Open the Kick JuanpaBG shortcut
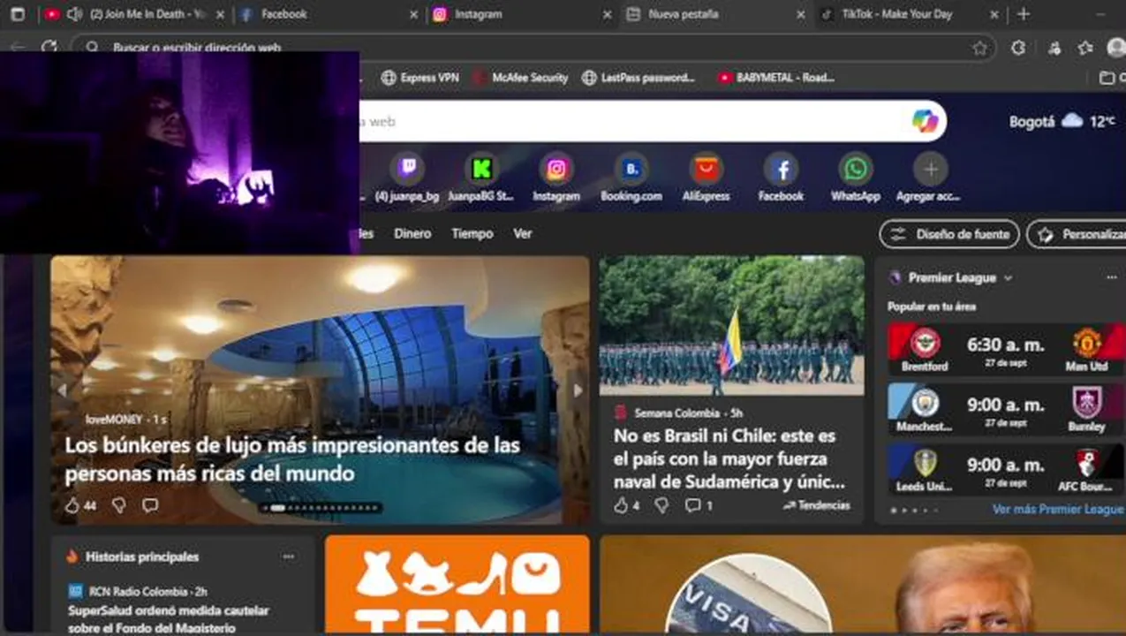 [481, 178]
